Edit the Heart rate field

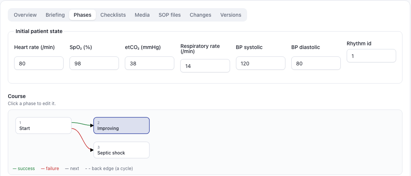click(39, 63)
